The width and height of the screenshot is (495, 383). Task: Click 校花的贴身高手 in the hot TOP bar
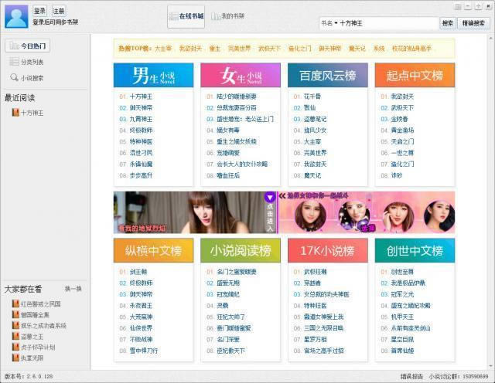[x=411, y=49]
